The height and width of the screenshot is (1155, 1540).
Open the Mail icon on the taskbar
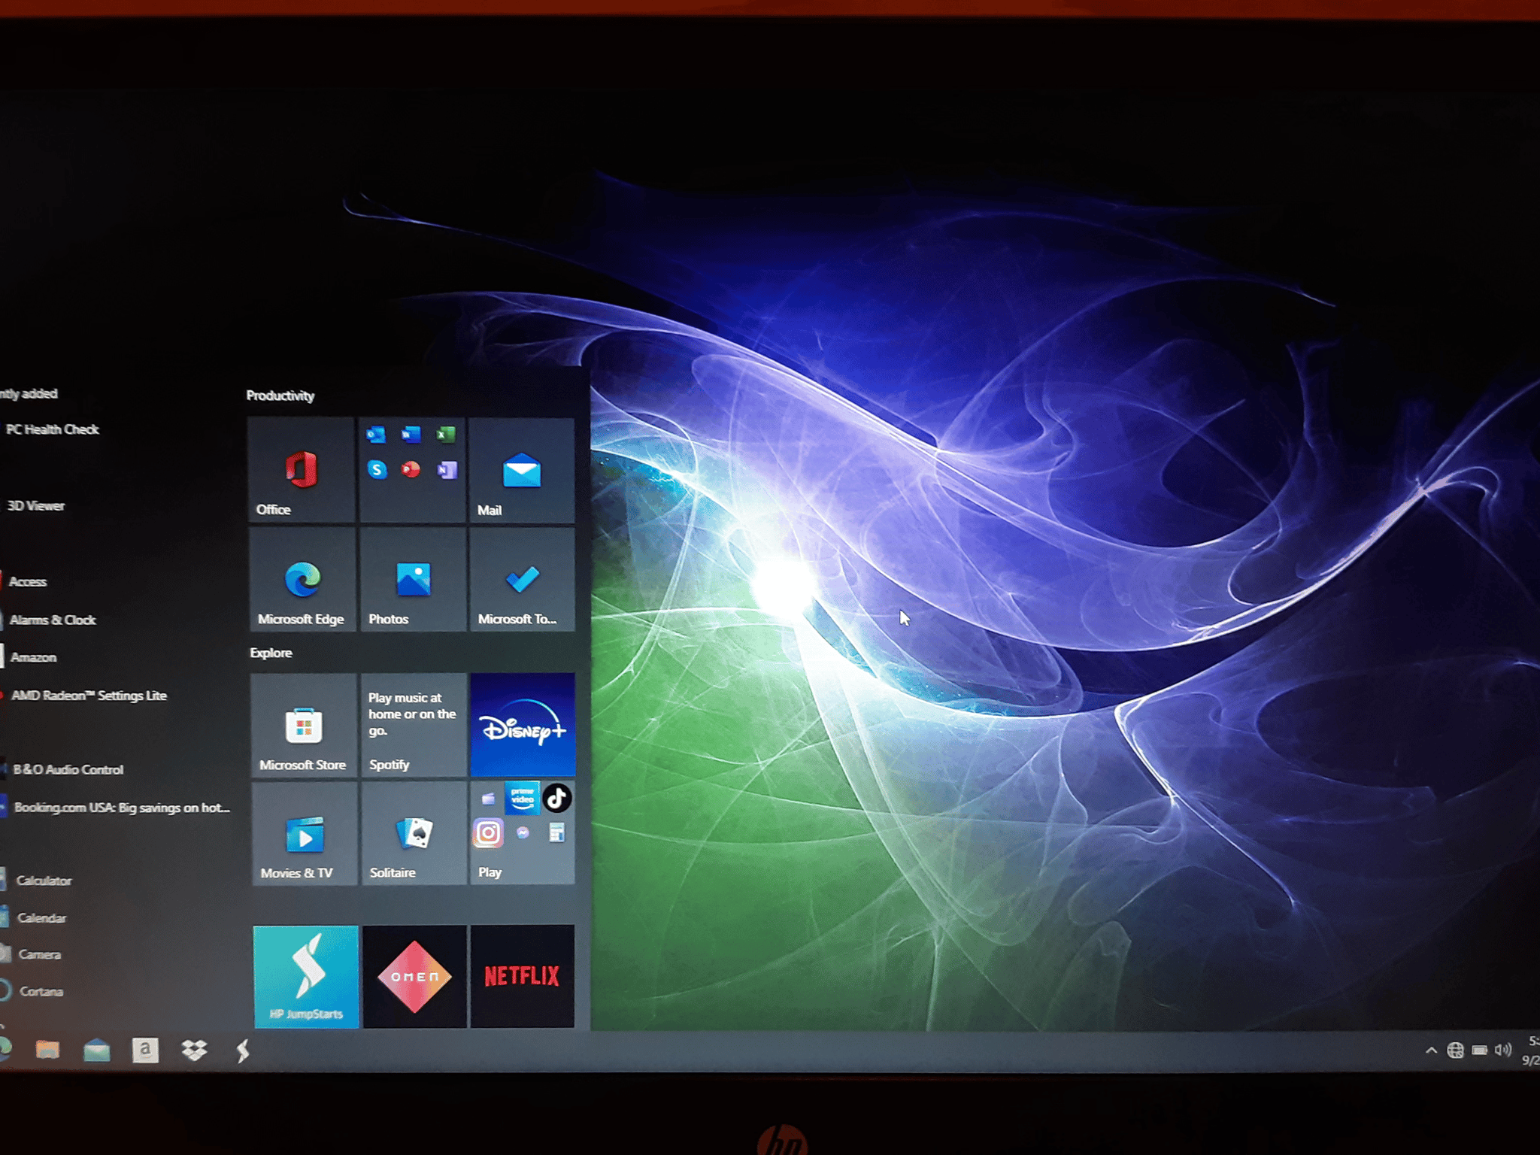coord(97,1050)
